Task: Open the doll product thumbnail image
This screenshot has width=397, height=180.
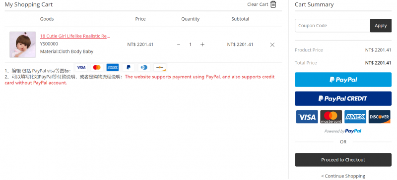Action: 22,45
